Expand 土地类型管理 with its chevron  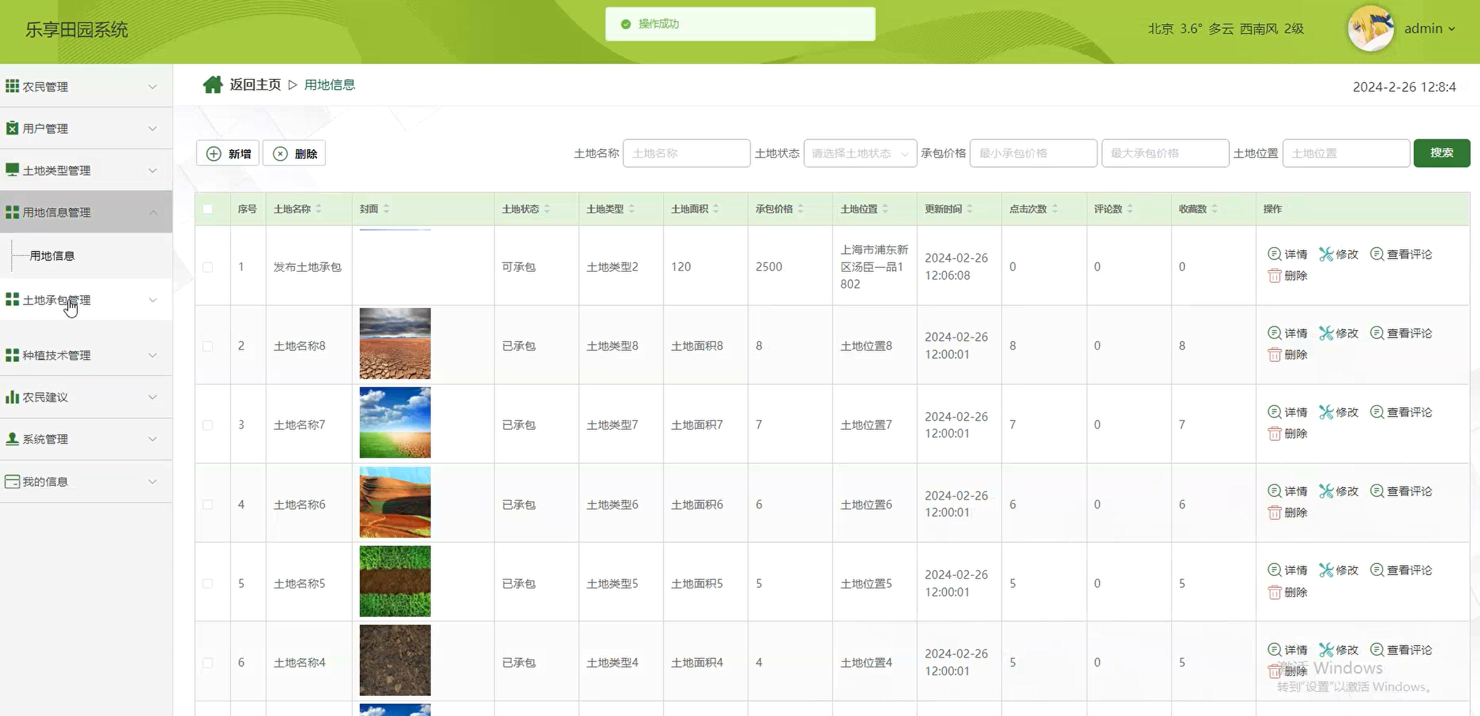pos(153,170)
